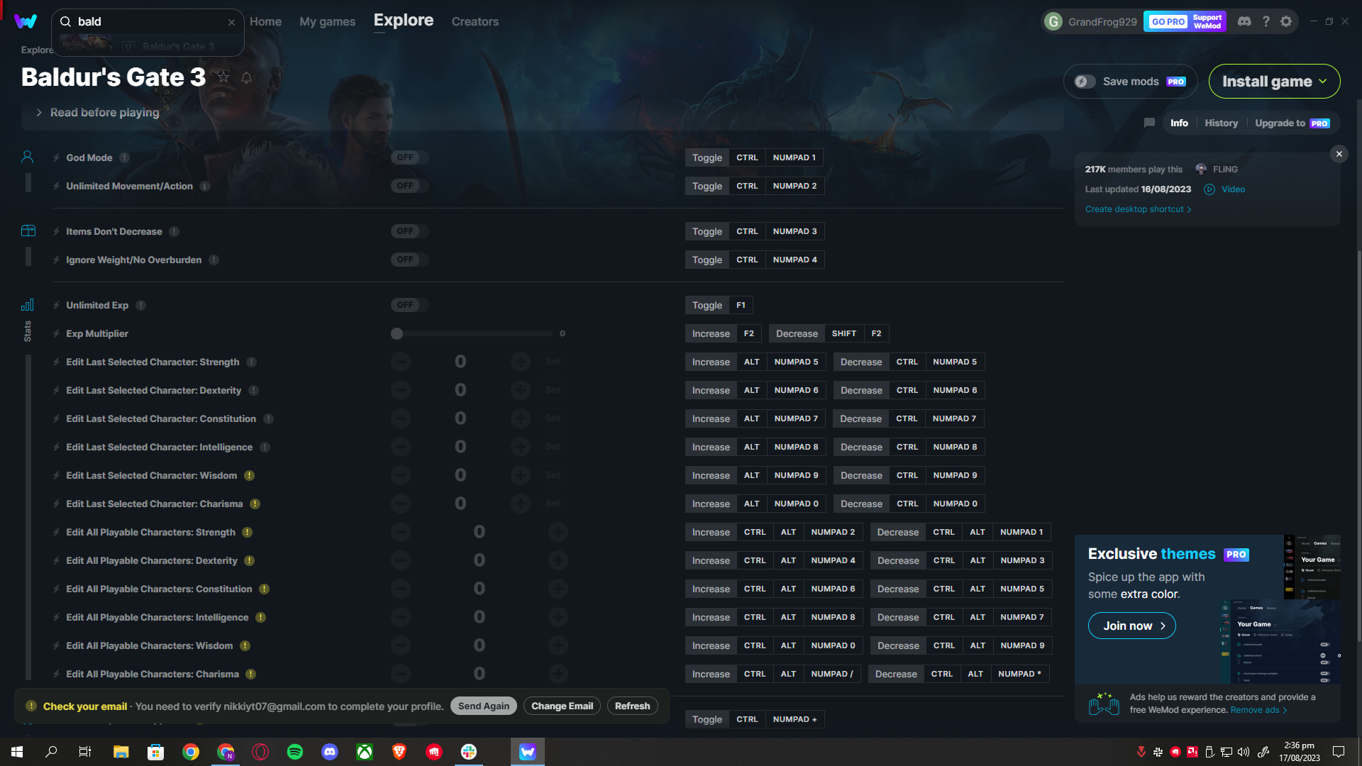
Task: Open Xbox app from the taskbar
Action: pyautogui.click(x=365, y=752)
